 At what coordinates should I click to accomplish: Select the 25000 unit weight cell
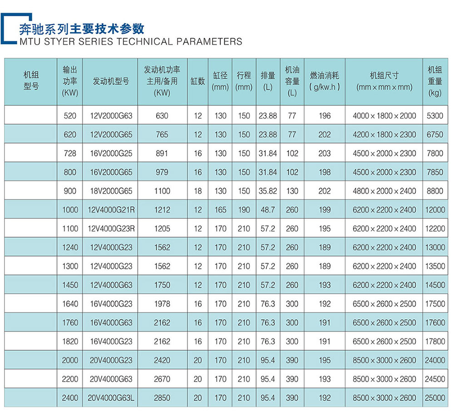[x=435, y=398]
